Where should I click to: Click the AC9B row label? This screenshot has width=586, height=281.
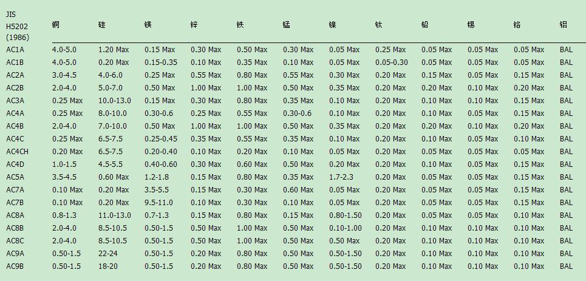click(x=15, y=266)
